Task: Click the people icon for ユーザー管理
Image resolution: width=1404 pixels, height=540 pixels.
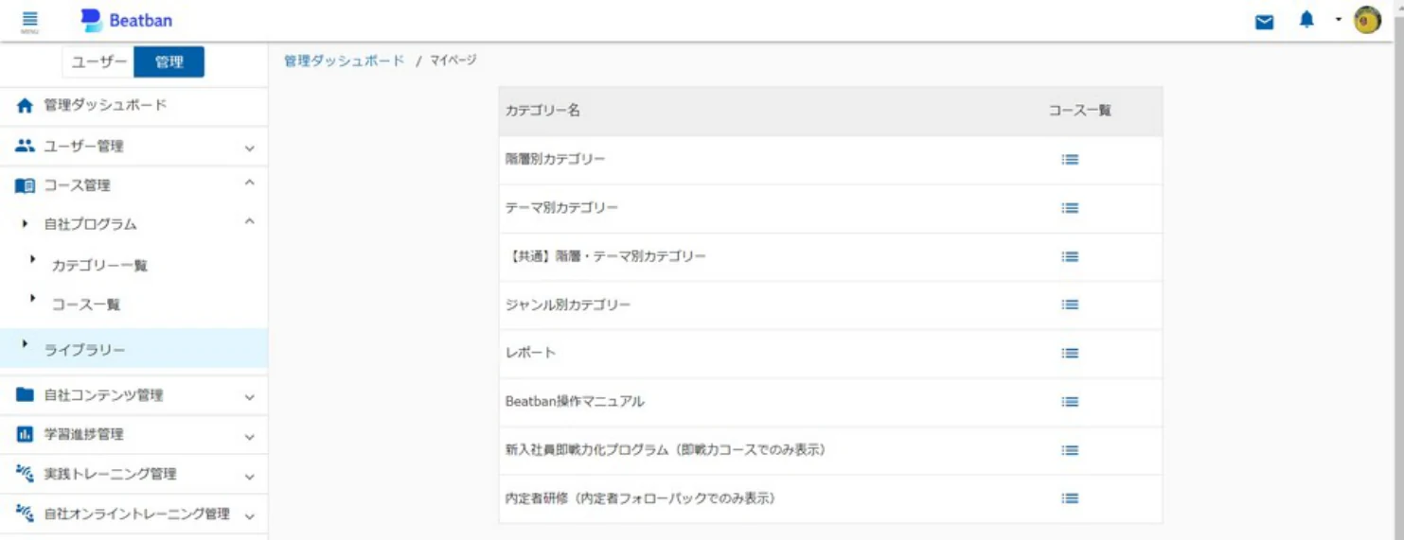Action: pos(25,146)
